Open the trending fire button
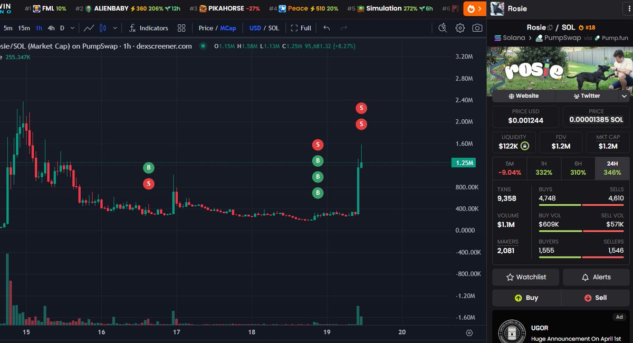Viewport: 633px width, 343px height. 475,8
